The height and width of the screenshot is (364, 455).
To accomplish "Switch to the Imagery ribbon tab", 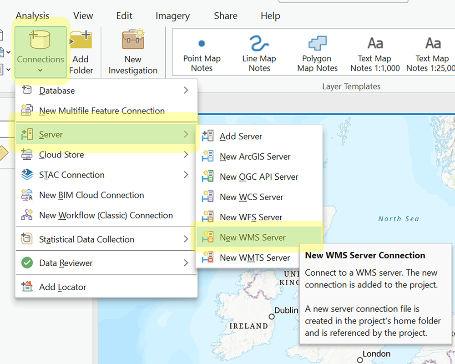I will [x=172, y=15].
